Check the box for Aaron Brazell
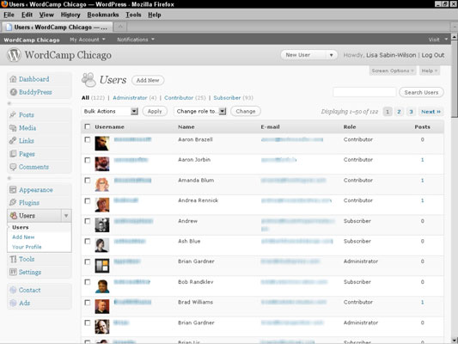 (87, 139)
